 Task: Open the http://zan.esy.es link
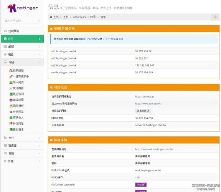pyautogui.click(x=145, y=97)
